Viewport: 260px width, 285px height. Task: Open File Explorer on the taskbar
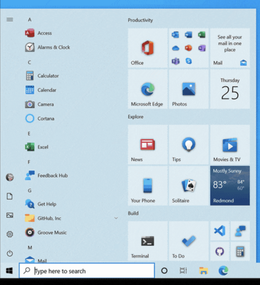click(203, 271)
